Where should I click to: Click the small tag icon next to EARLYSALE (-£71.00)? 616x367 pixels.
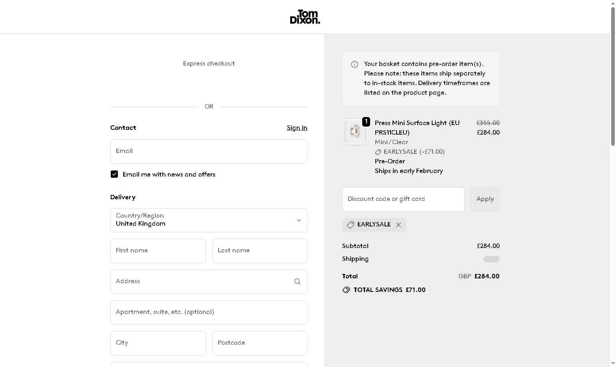(x=378, y=152)
